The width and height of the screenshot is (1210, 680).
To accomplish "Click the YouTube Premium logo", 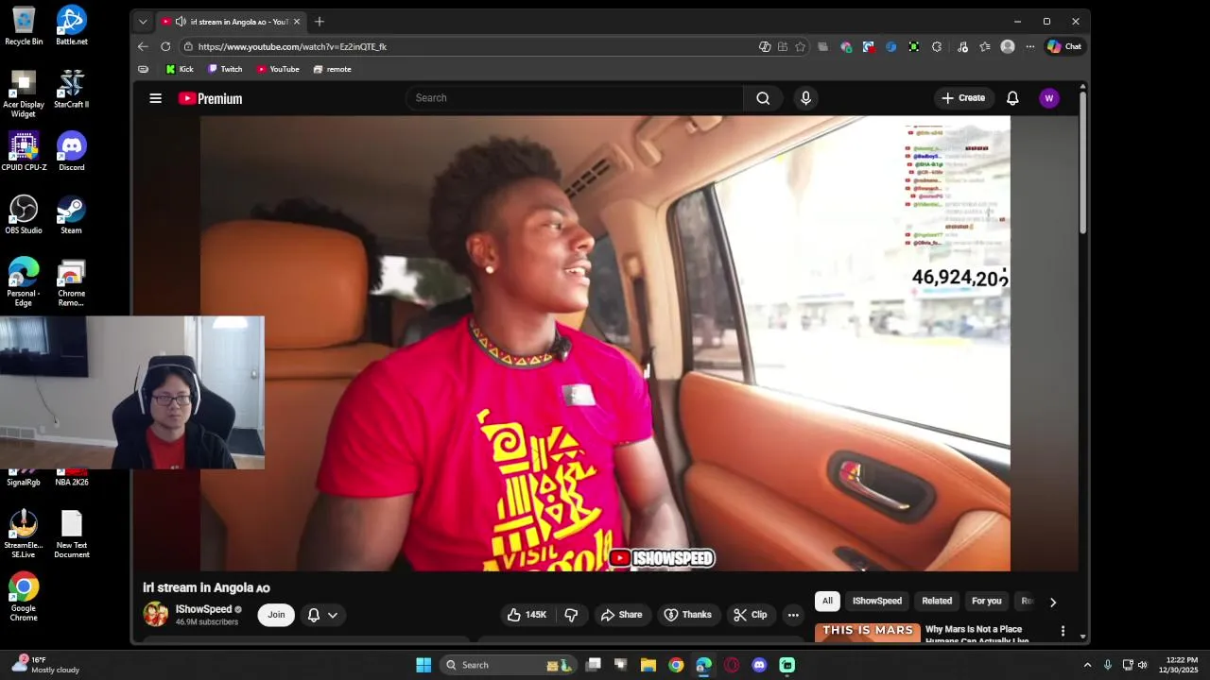I will click(210, 98).
